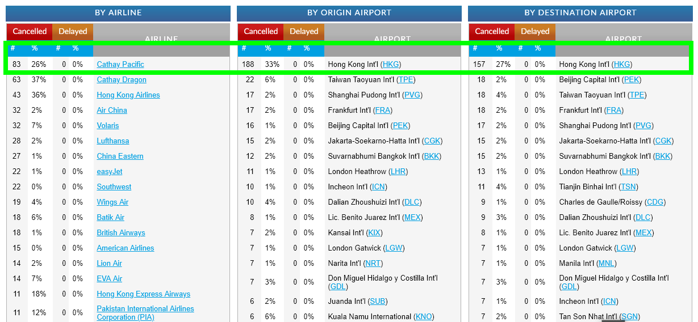Open the China Eastern airline link
The width and height of the screenshot is (698, 322).
point(120,156)
